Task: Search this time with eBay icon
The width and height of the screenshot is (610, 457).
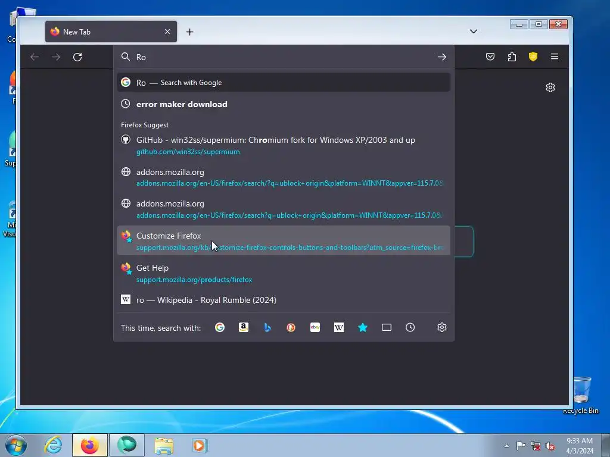Action: [315, 328]
